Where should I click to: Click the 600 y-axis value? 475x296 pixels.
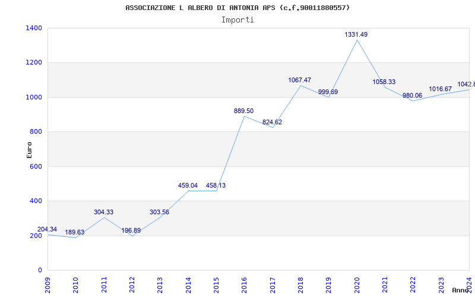tap(36, 166)
